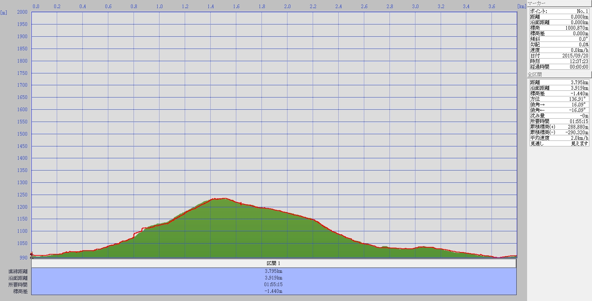The width and height of the screenshot is (592, 301).
Task: Click the 累積標高(-) -290.320m value
Action: tap(577, 132)
